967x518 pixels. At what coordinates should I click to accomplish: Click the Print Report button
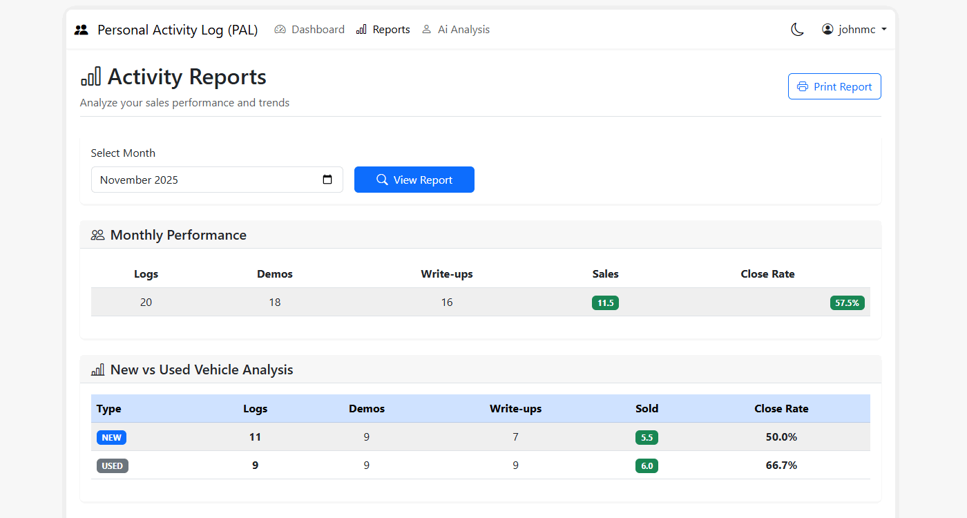(x=834, y=86)
